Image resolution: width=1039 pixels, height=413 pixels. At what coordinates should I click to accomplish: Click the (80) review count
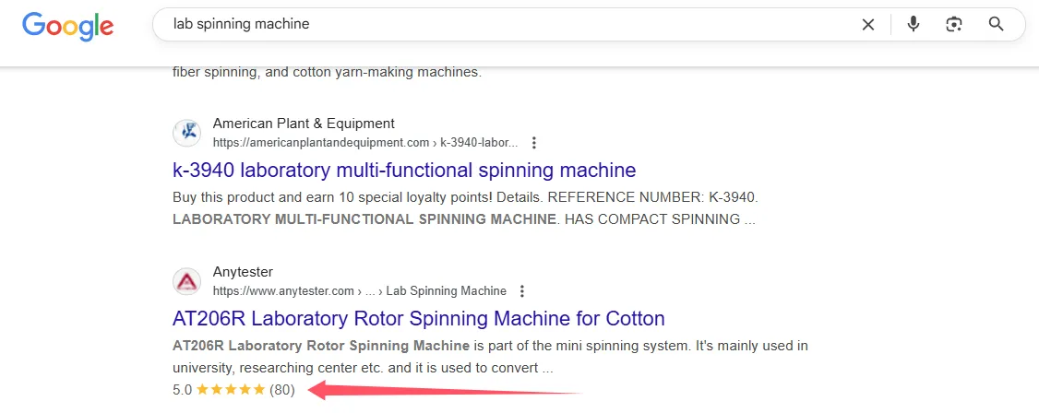tap(282, 390)
